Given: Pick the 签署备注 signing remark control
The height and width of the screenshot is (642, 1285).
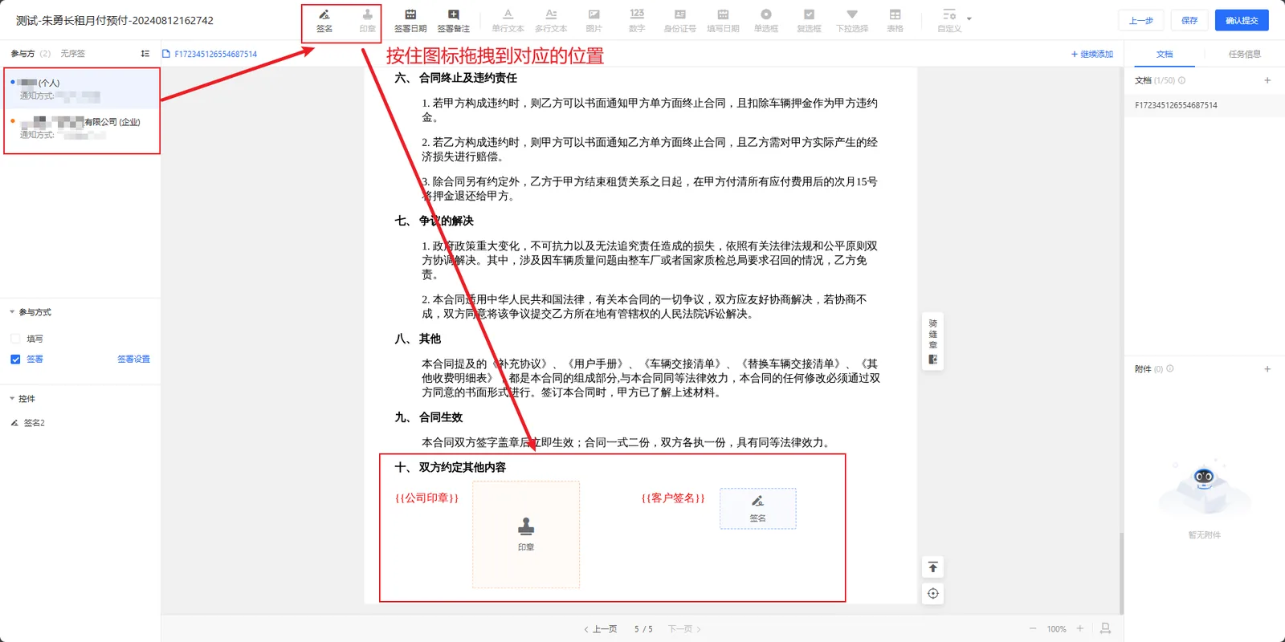Looking at the screenshot, I should [x=454, y=21].
